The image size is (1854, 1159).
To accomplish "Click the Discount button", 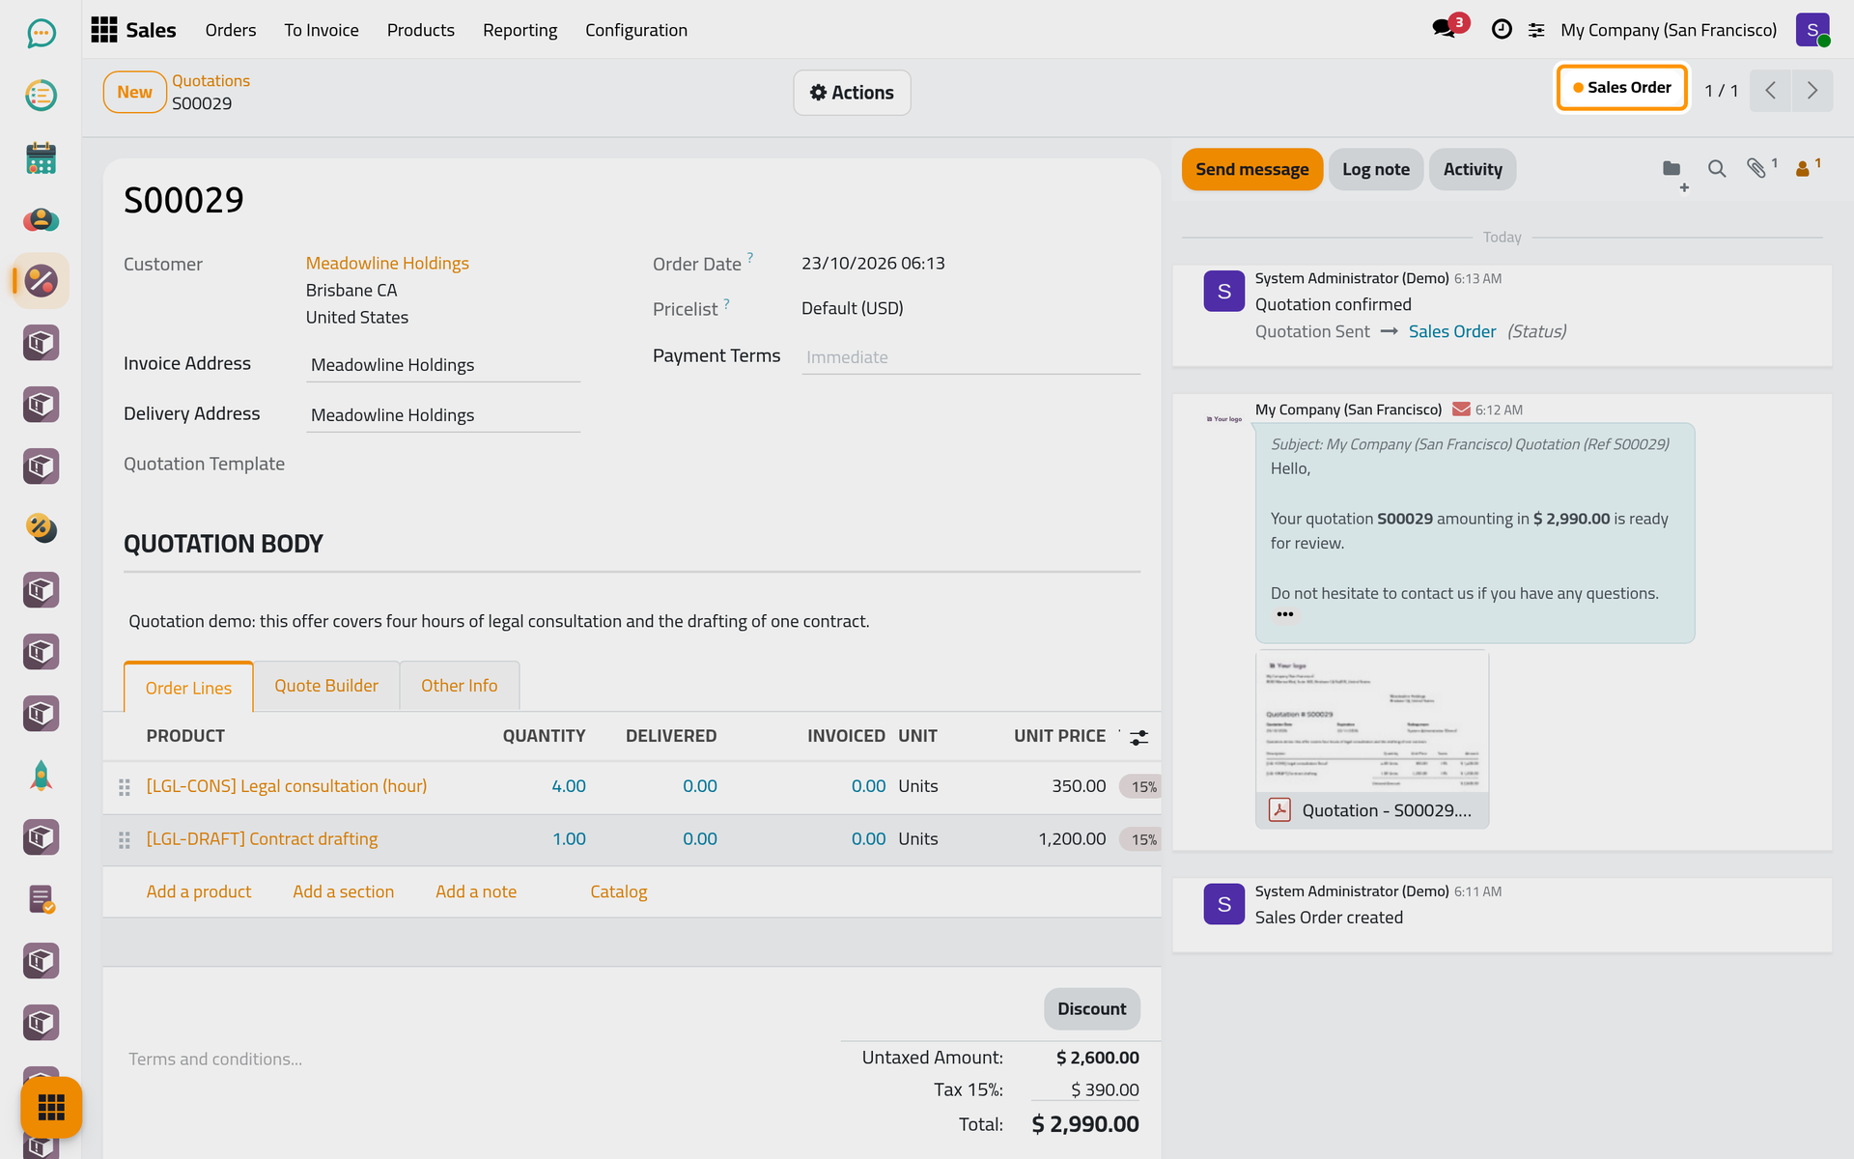I will pyautogui.click(x=1091, y=1009).
